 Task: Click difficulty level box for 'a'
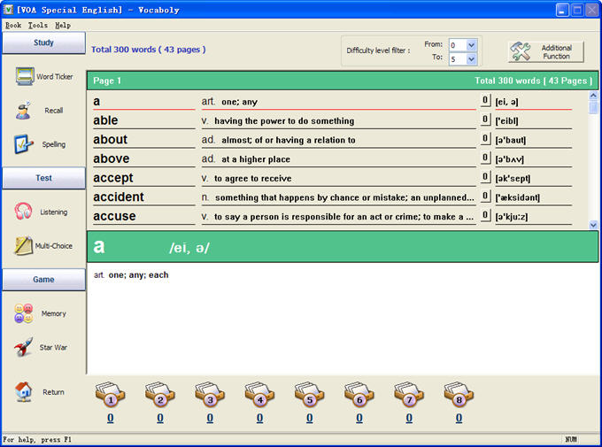click(x=485, y=100)
